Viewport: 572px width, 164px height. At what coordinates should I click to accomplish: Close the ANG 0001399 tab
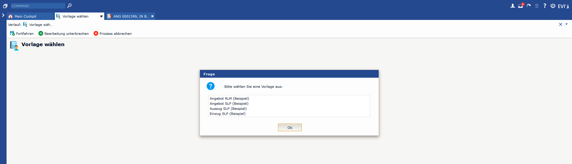coord(152,16)
